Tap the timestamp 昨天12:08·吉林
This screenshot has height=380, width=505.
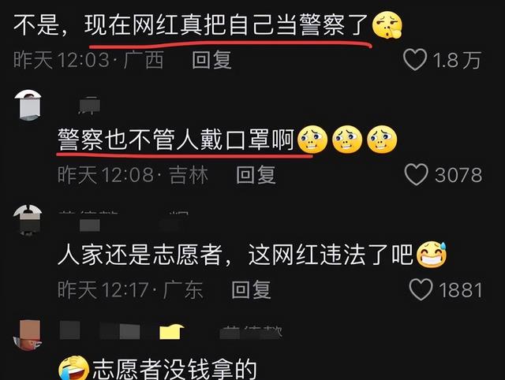pyautogui.click(x=133, y=175)
